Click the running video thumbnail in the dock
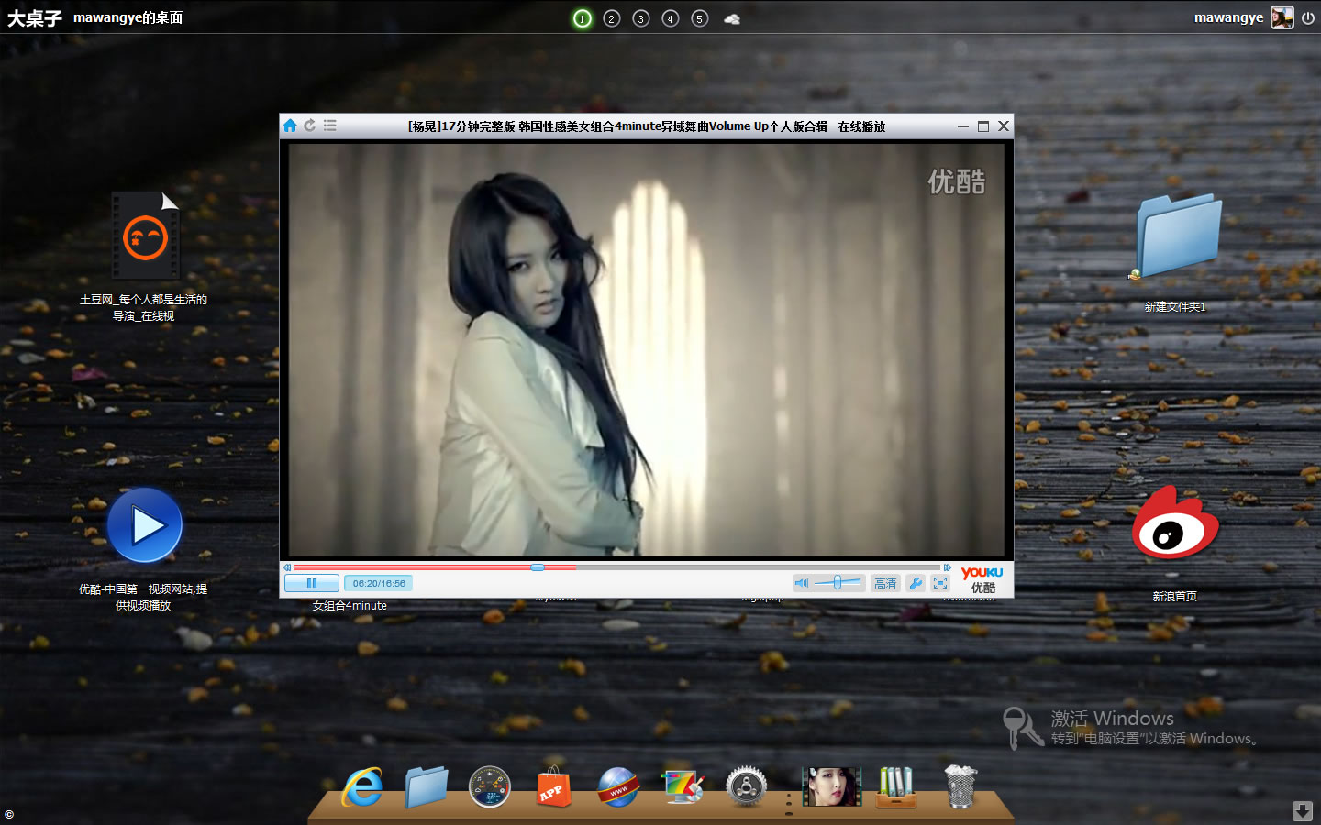 tap(832, 786)
